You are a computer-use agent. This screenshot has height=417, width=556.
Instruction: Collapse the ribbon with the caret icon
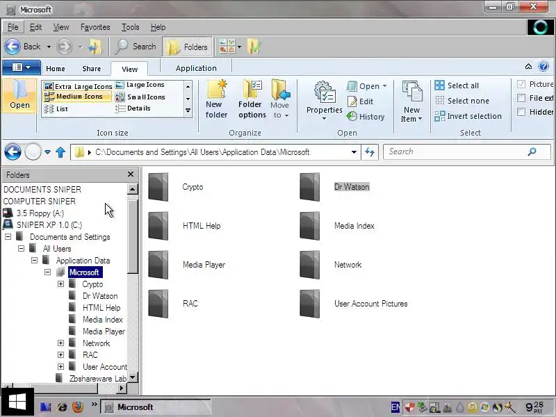click(528, 66)
